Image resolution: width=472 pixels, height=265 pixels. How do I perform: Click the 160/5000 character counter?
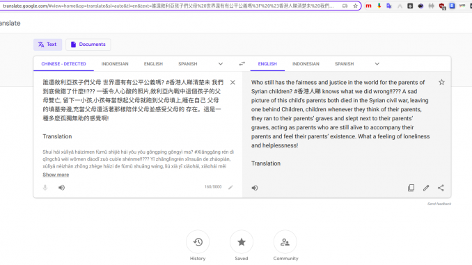click(213, 187)
